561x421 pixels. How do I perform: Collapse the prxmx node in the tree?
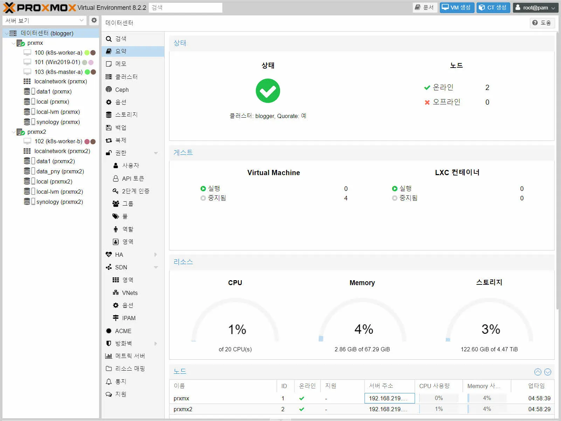pos(13,43)
